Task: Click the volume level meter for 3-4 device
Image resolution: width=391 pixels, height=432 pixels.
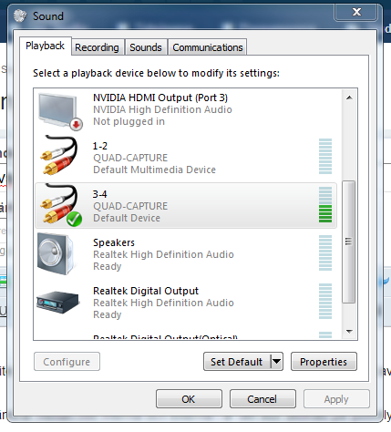Action: click(x=325, y=204)
